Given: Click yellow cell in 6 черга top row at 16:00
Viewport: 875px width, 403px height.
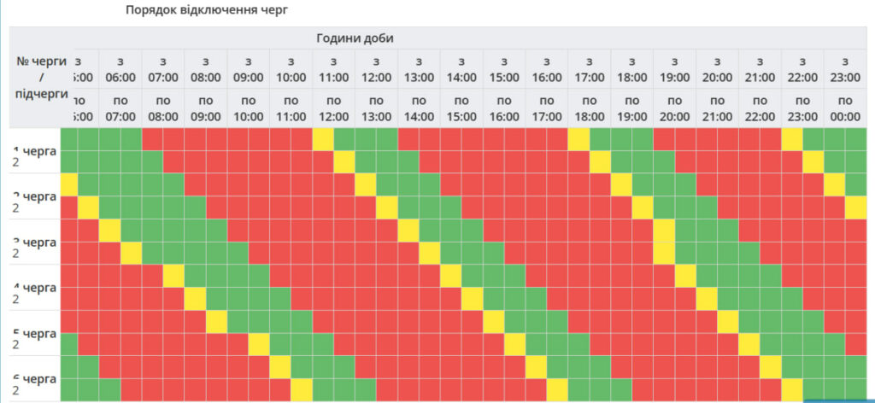Looking at the screenshot, I should (x=536, y=366).
